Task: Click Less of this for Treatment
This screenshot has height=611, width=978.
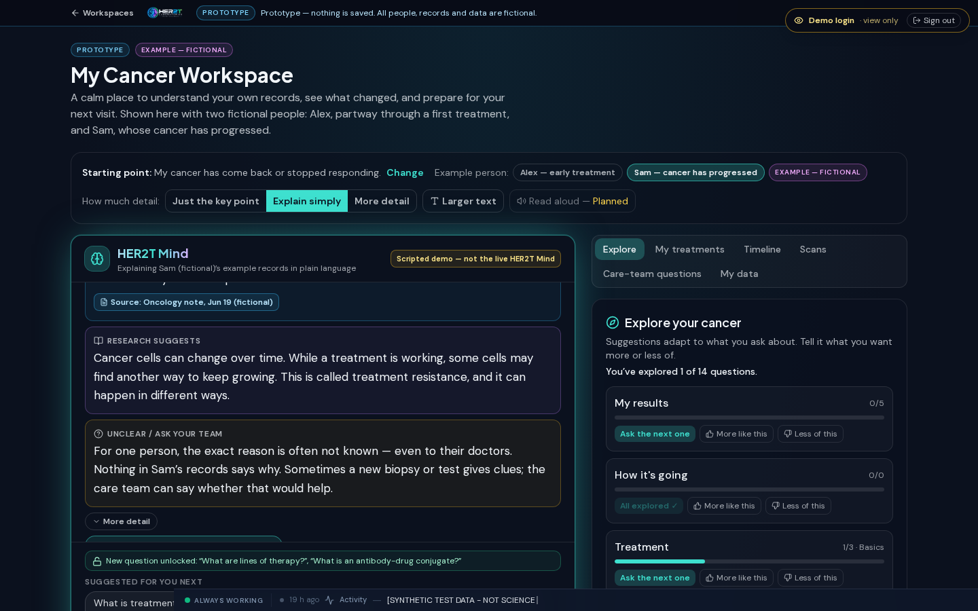Action: (810, 578)
